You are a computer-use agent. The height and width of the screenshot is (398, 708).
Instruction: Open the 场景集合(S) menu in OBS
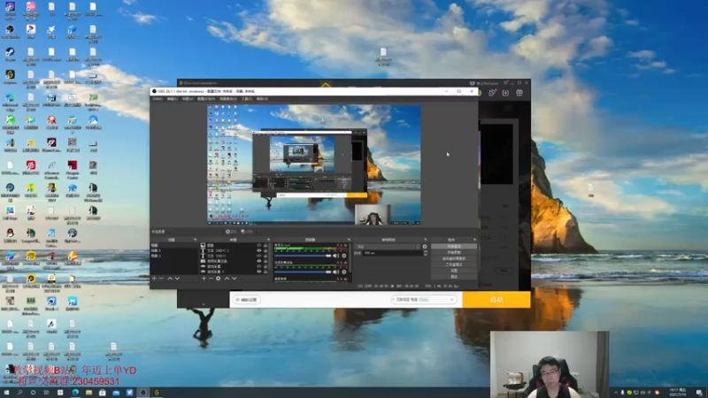(228, 99)
